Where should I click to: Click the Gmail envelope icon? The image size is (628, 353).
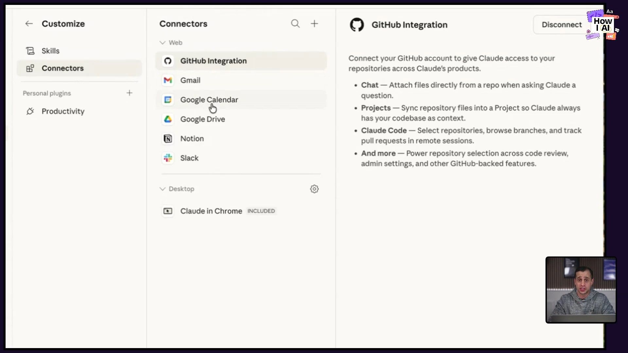[168, 80]
